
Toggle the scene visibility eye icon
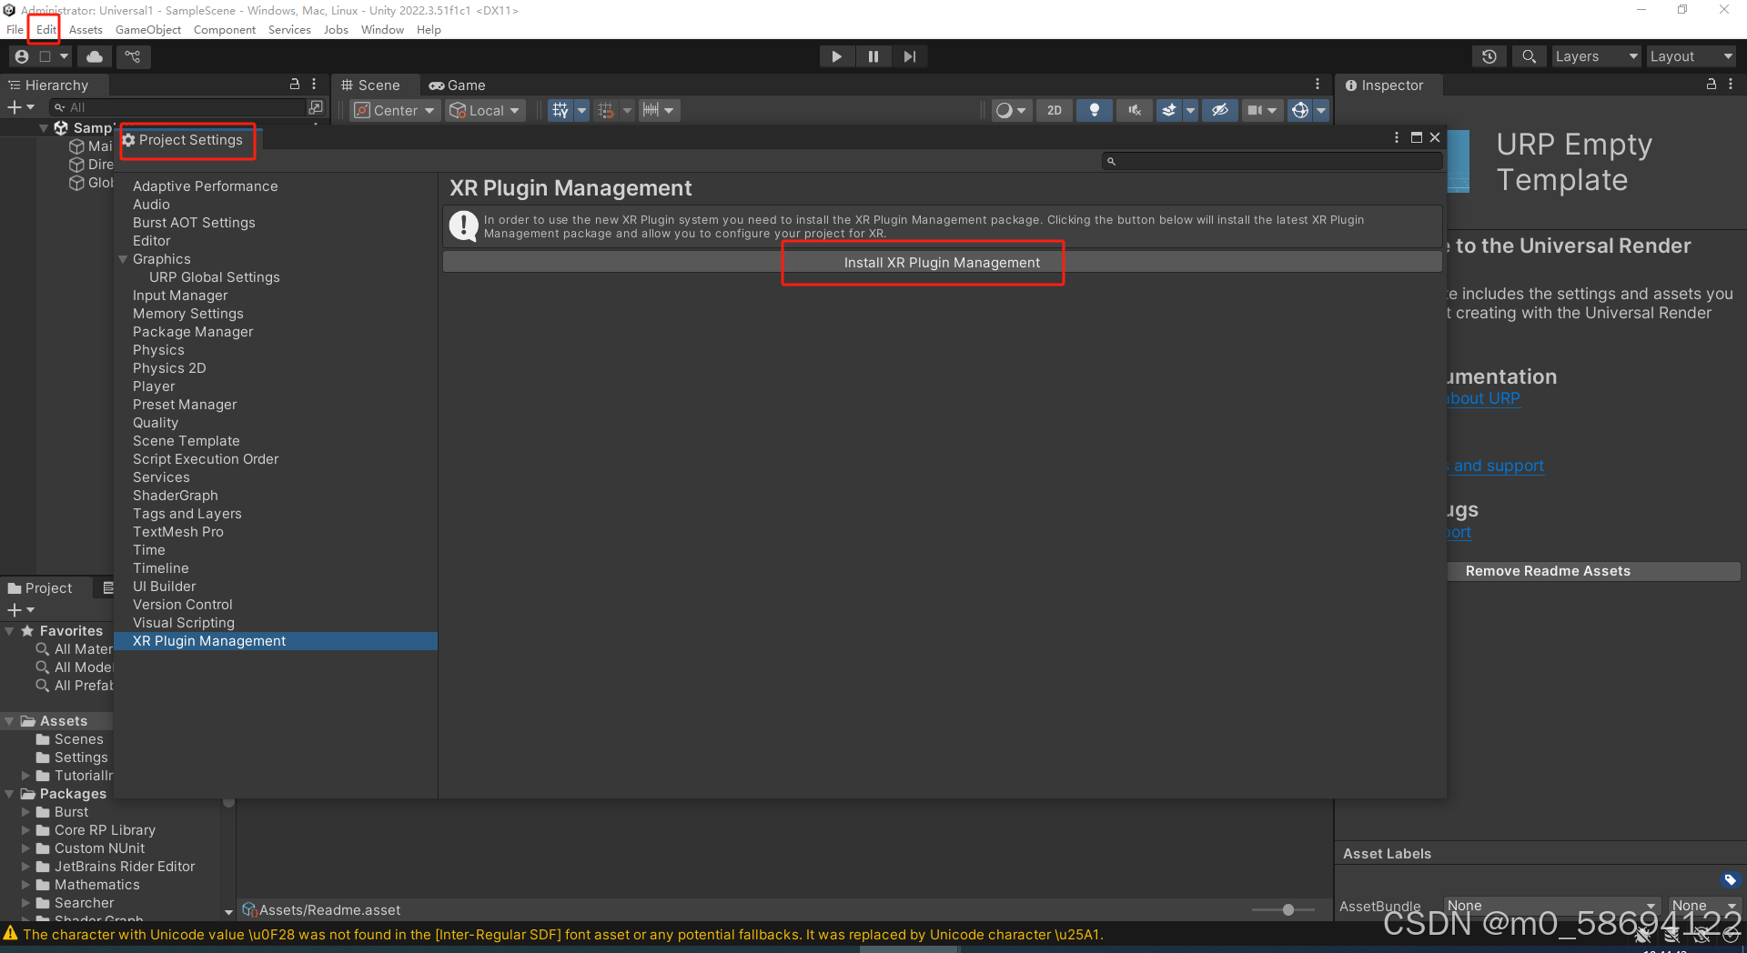coord(1219,110)
